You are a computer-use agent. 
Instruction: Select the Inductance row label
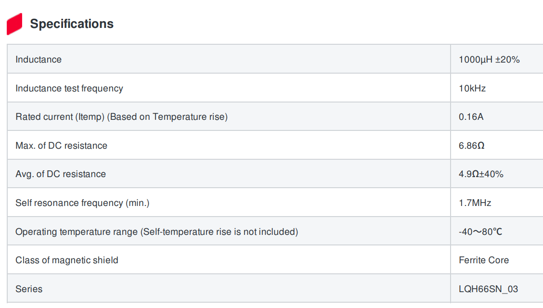[x=39, y=60]
